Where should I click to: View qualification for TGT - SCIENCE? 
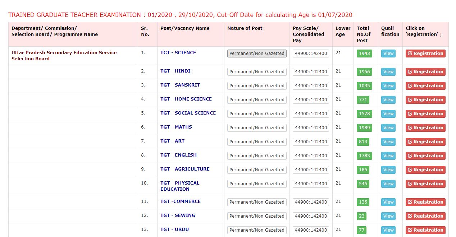[388, 54]
